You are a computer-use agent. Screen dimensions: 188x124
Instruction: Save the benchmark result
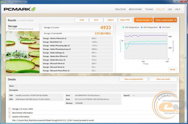point(96,20)
